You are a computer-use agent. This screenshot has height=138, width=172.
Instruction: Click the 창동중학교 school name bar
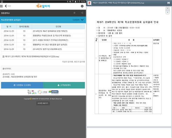[43, 13]
